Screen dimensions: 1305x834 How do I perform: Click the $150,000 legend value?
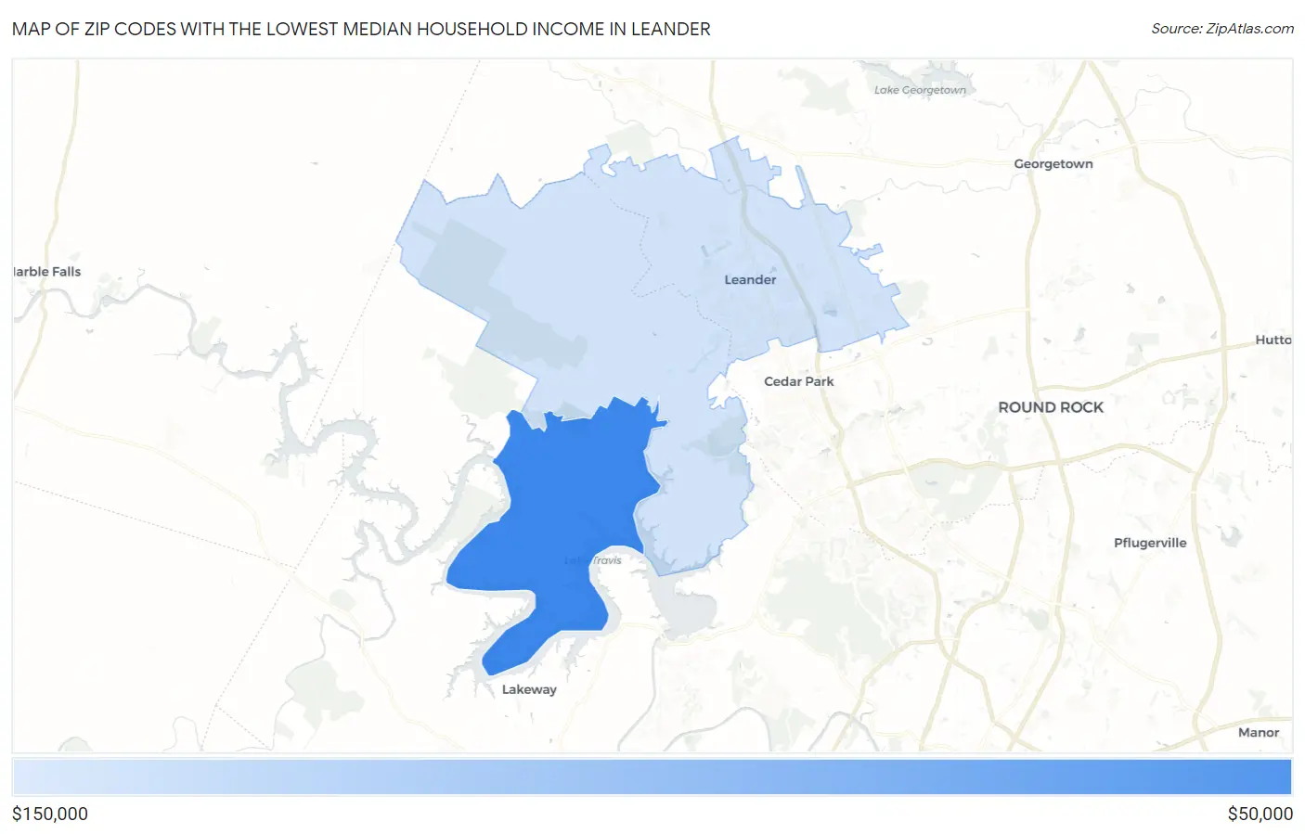[50, 814]
